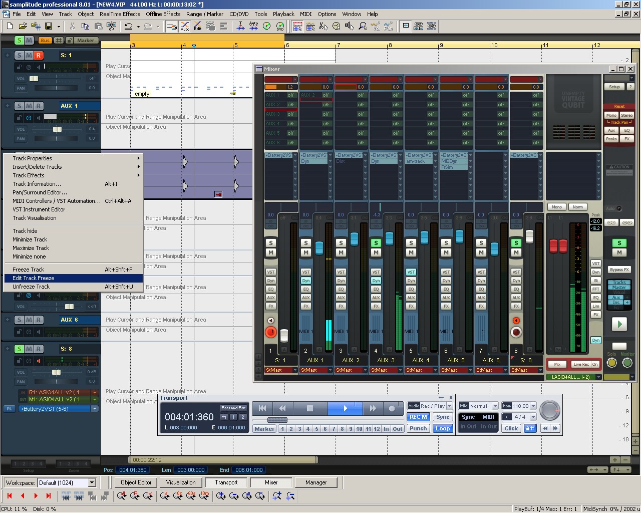The width and height of the screenshot is (641, 513).
Task: Expand the bpm tempo dropdown
Action: coord(533,406)
